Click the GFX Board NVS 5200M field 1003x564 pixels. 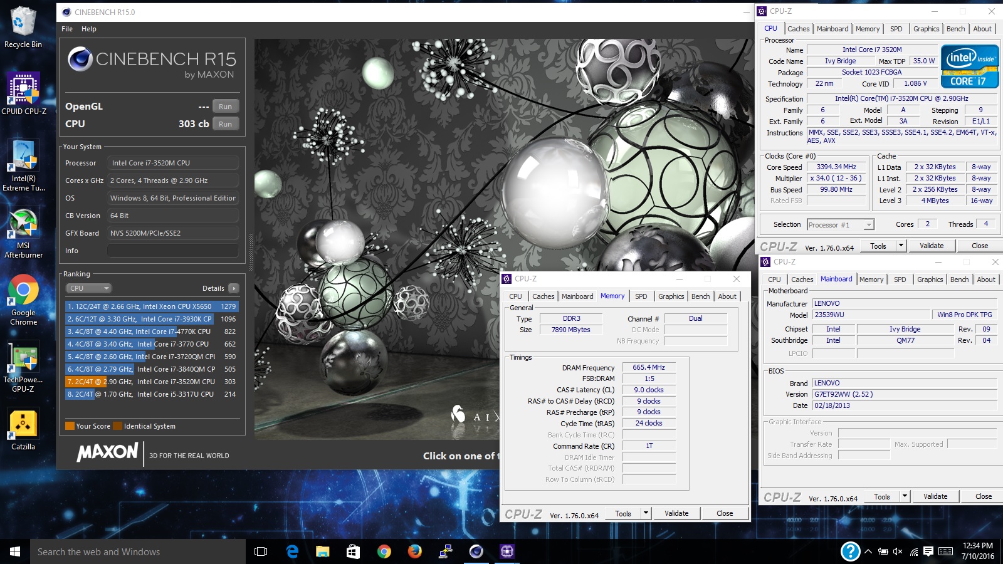173,233
